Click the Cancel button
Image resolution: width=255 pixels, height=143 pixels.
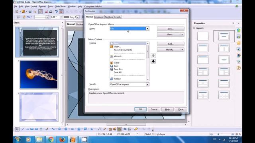pos(154,109)
